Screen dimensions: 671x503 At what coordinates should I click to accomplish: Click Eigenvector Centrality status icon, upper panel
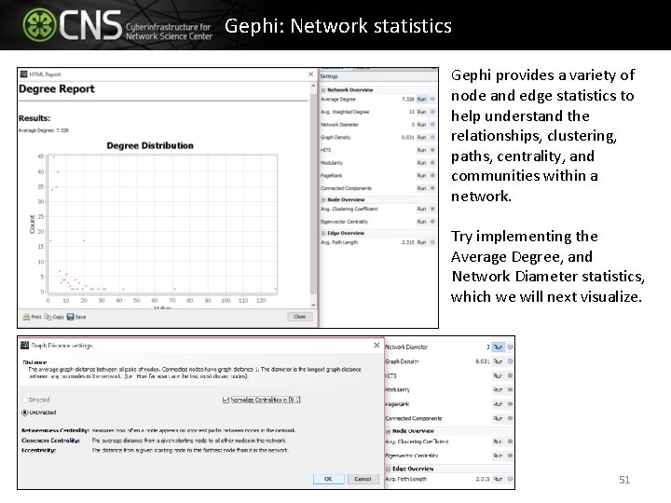coord(432,222)
